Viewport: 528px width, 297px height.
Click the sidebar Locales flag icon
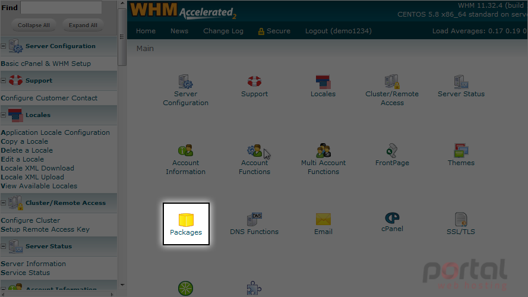pyautogui.click(x=15, y=115)
